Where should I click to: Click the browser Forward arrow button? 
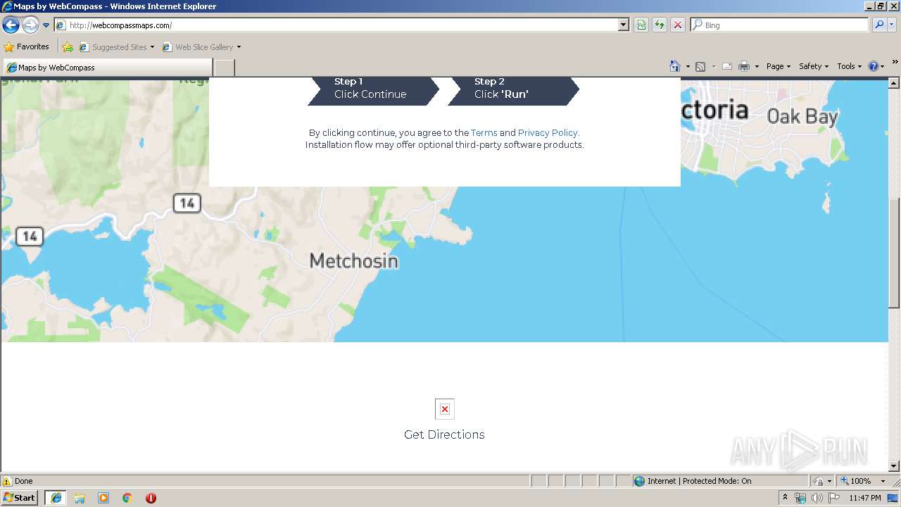tap(30, 25)
